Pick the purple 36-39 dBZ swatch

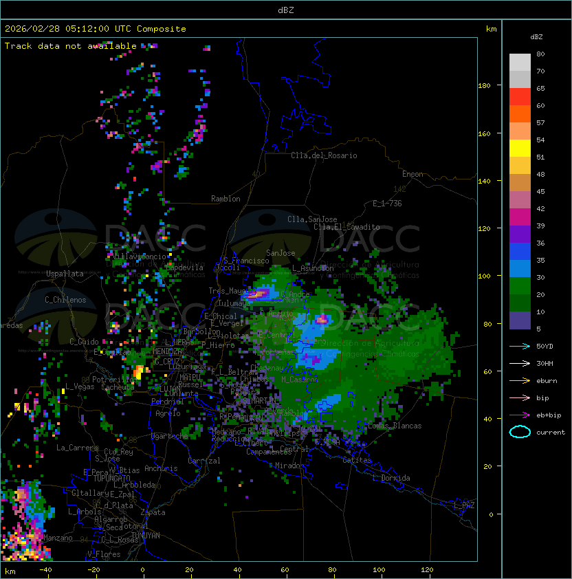point(520,234)
